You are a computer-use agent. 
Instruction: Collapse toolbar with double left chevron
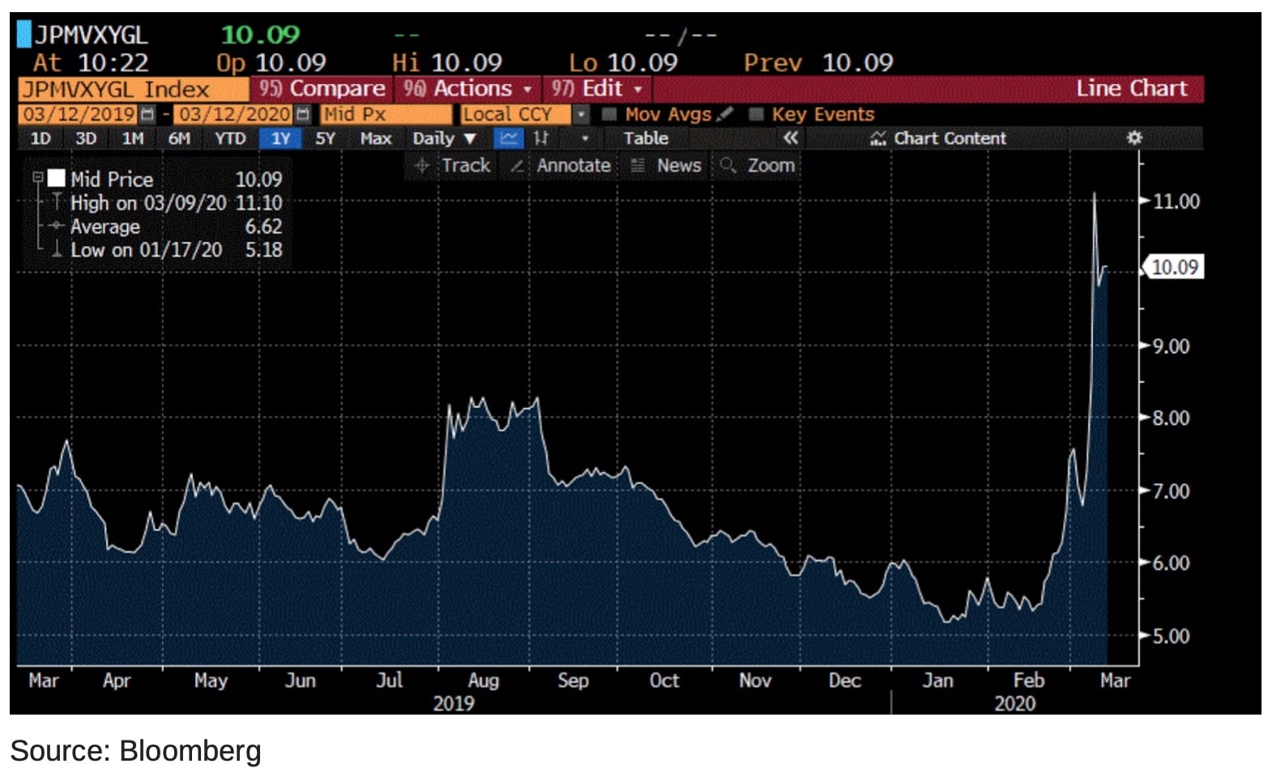790,138
